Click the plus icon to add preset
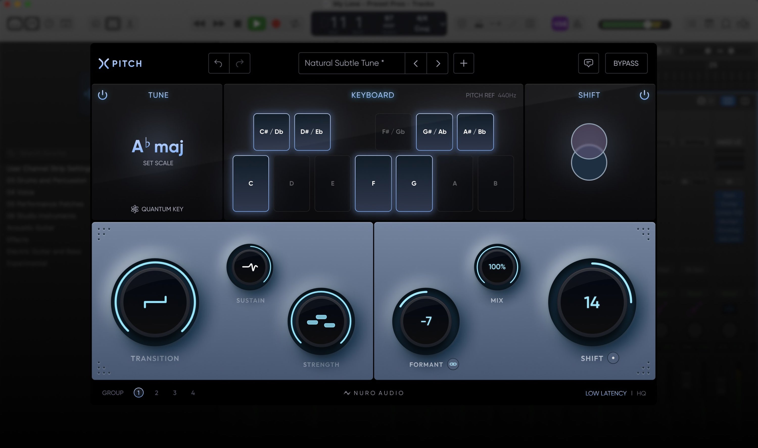Image resolution: width=758 pixels, height=448 pixels. [x=463, y=63]
